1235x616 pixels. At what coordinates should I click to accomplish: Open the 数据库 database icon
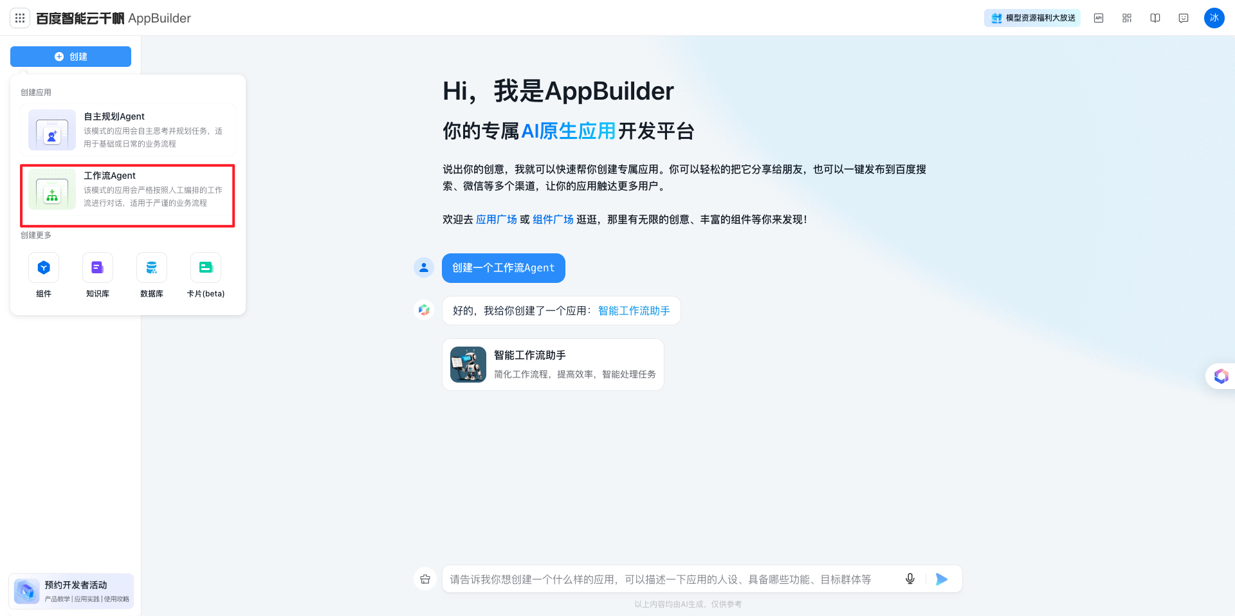pyautogui.click(x=152, y=267)
